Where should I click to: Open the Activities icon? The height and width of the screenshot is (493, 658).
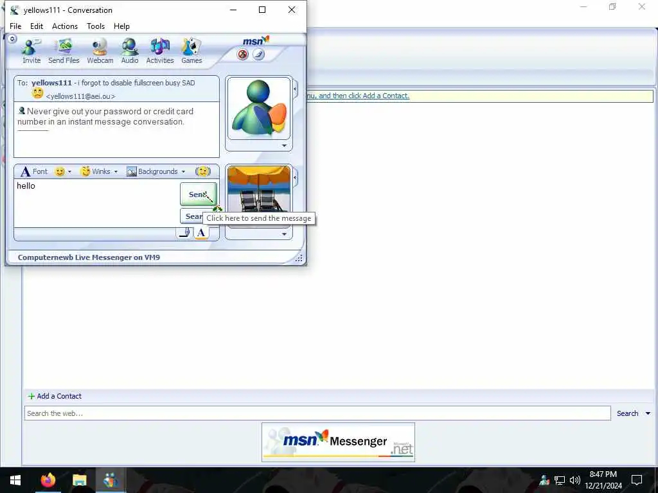point(160,51)
